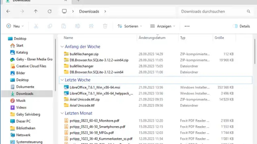
Task: Expand the chevron before Downloads in breadcrumb
Action: tap(73, 11)
